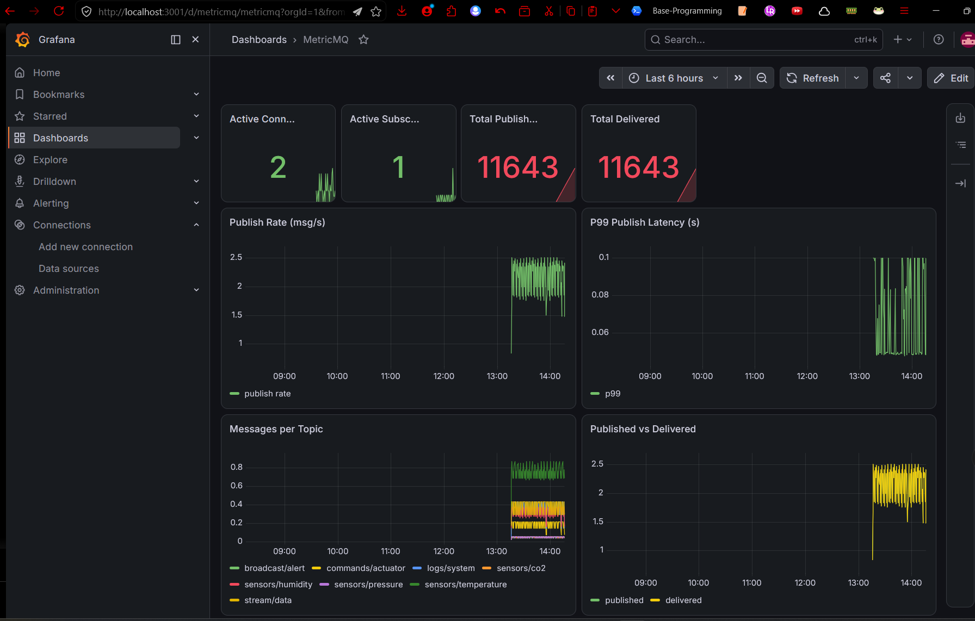Expand the Administration section chevron
The width and height of the screenshot is (975, 621).
pos(196,290)
